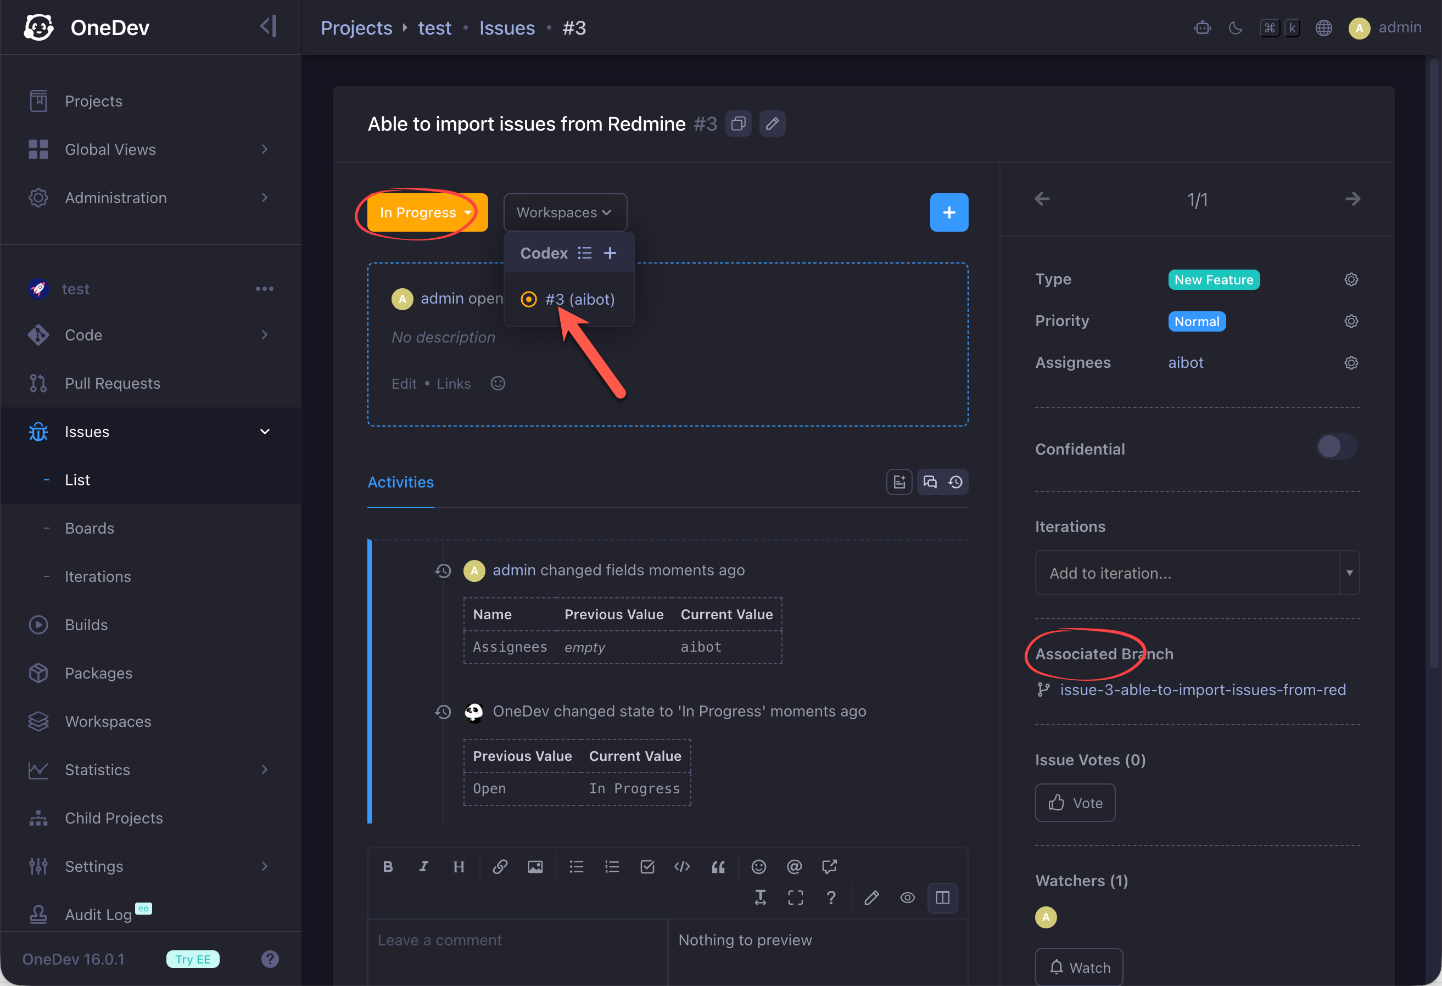The height and width of the screenshot is (986, 1442).
Task: Go to the previous issue arrow
Action: (x=1042, y=199)
